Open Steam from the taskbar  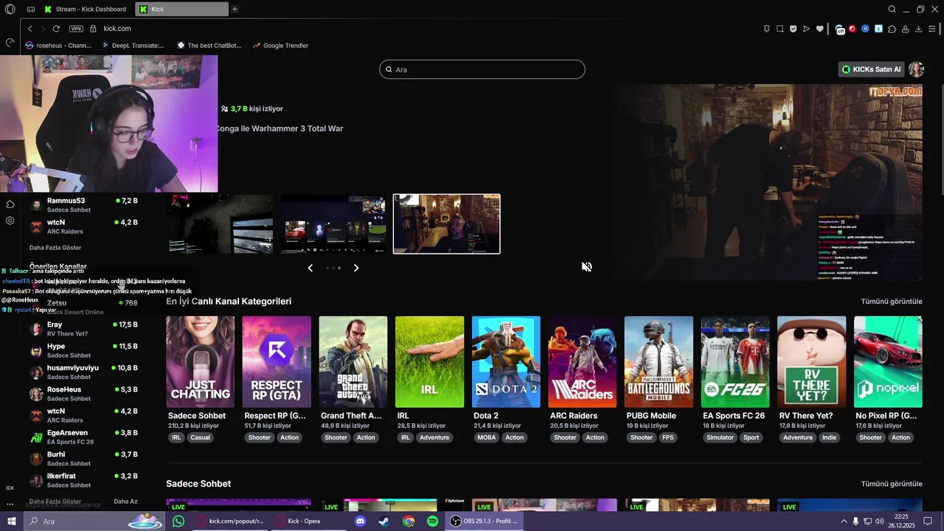point(384,521)
